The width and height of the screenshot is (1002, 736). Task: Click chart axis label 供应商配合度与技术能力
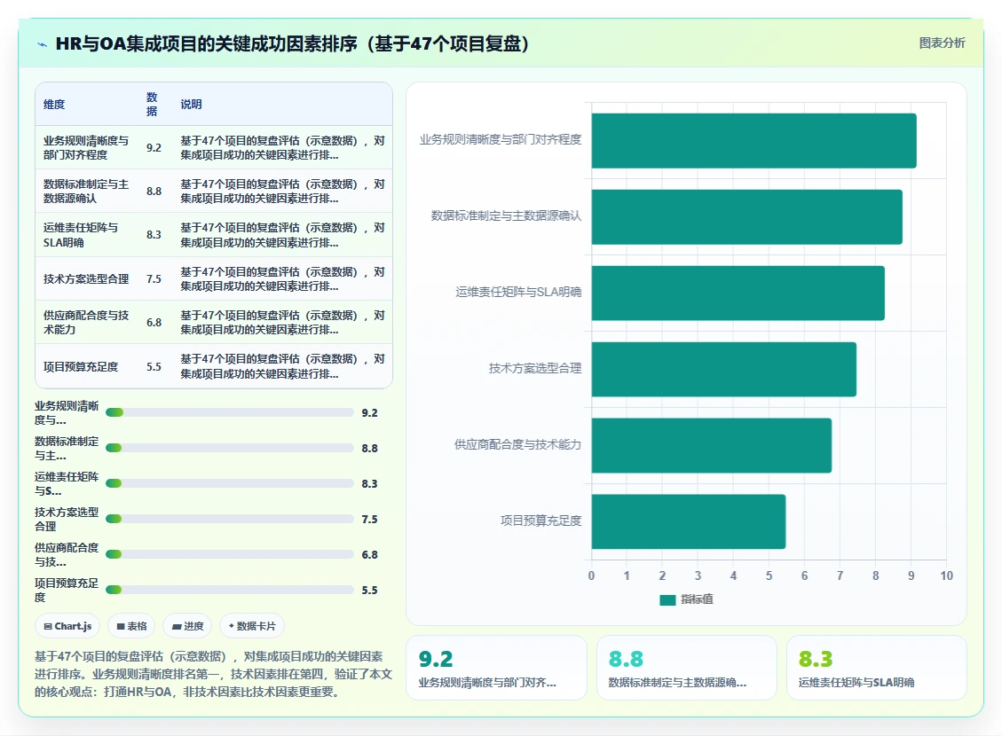click(x=517, y=444)
